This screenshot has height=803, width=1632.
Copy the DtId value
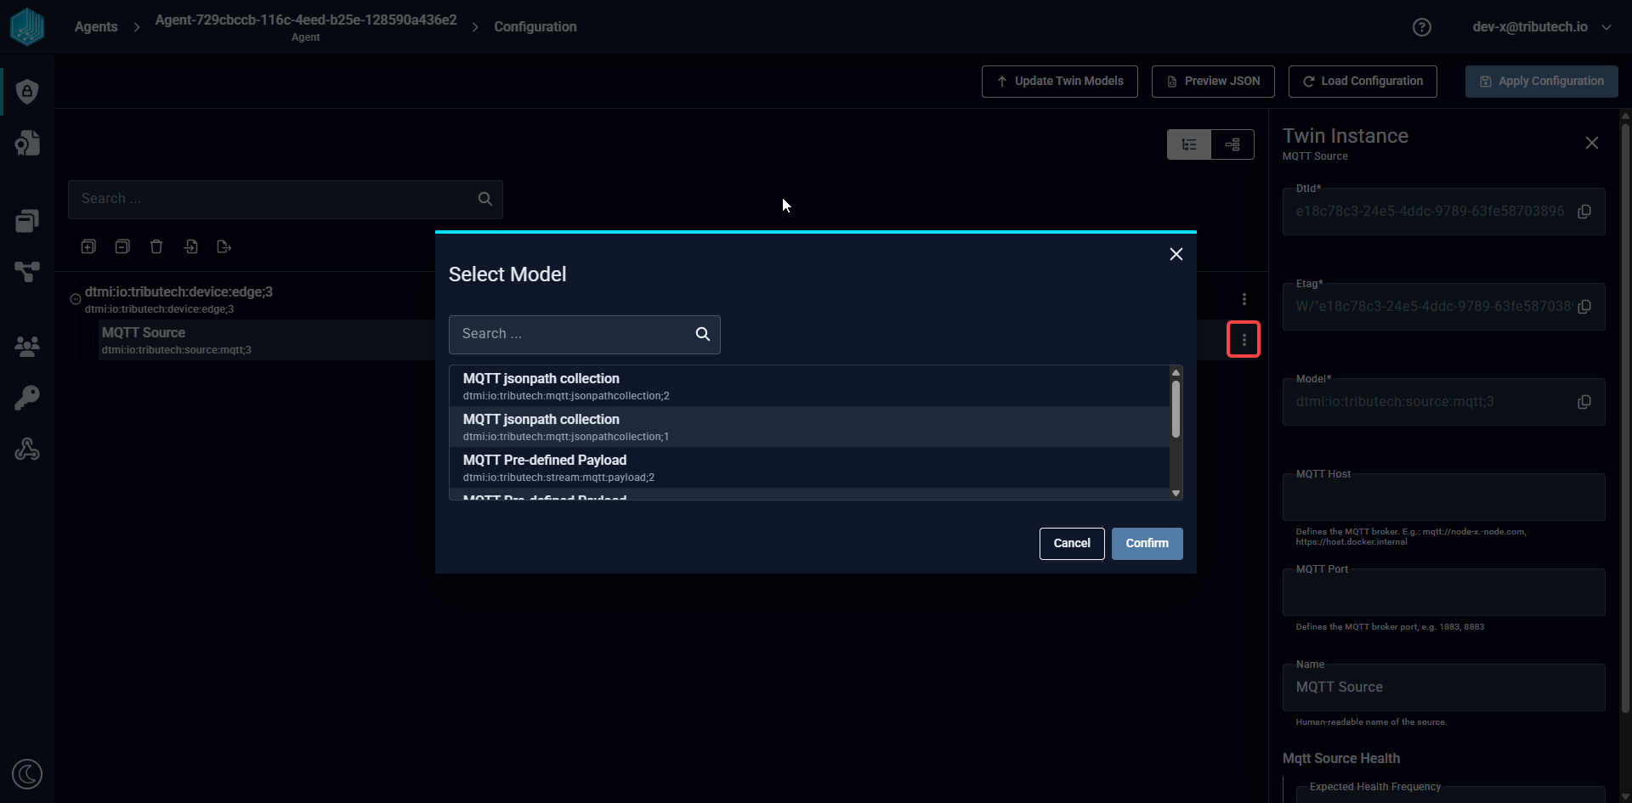coord(1584,212)
